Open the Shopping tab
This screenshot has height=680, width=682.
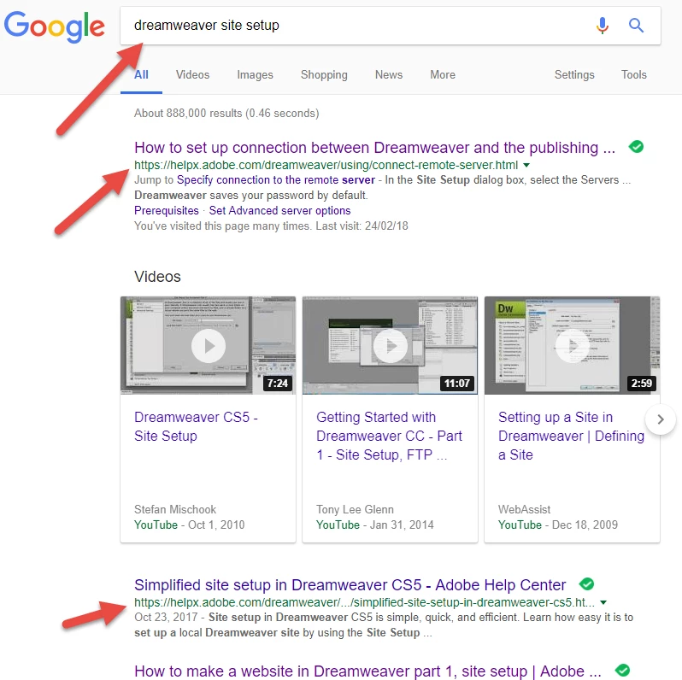pos(324,75)
